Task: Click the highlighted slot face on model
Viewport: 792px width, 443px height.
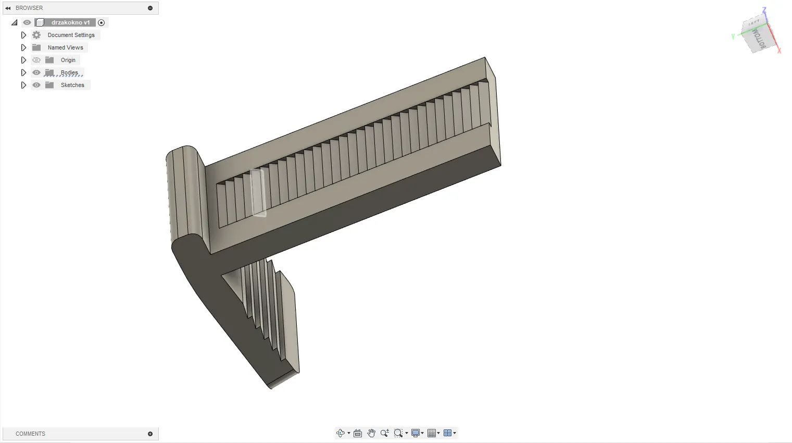Action: (258, 192)
